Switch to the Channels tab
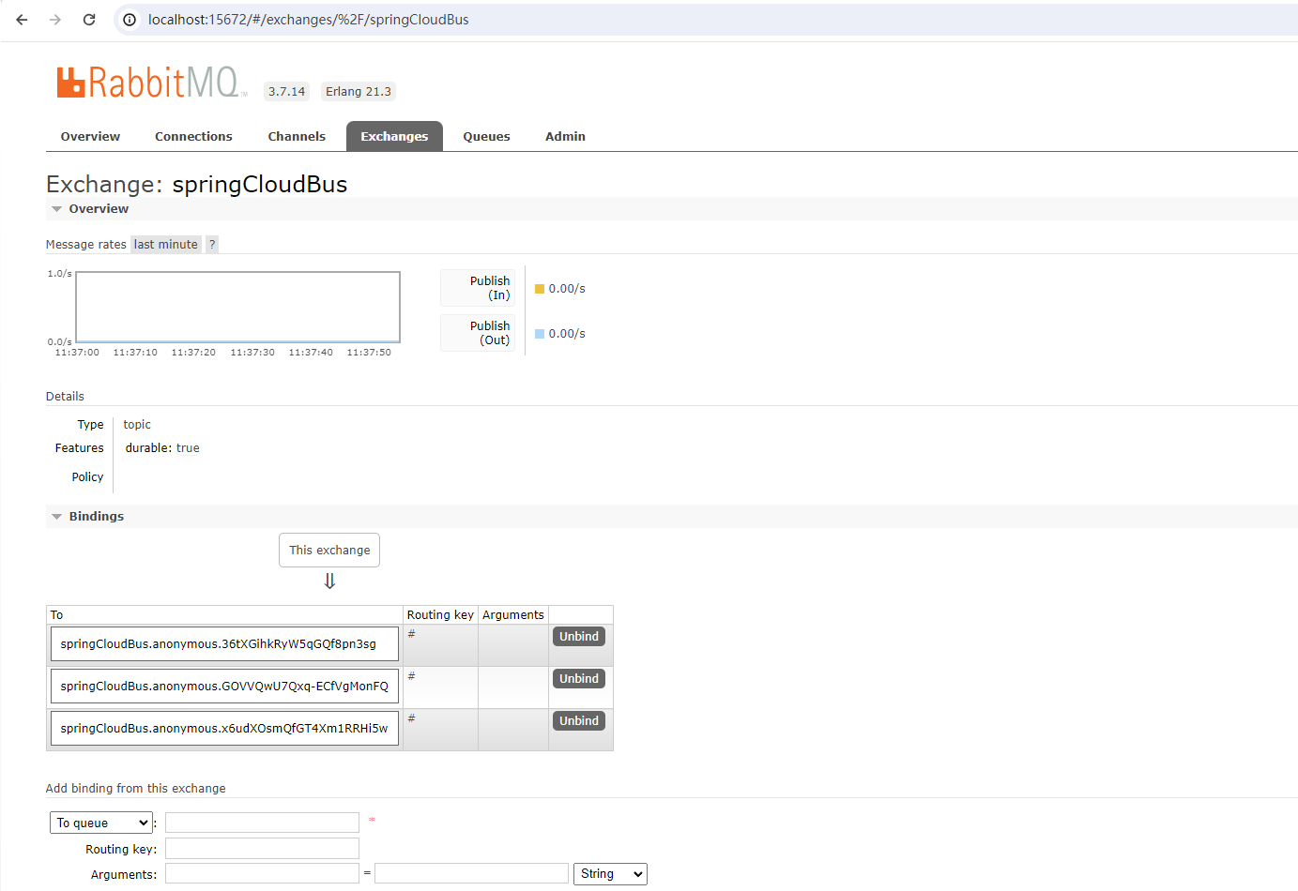The width and height of the screenshot is (1298, 891). point(297,136)
